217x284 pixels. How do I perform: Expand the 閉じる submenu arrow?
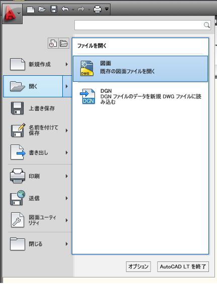pyautogui.click(x=67, y=244)
